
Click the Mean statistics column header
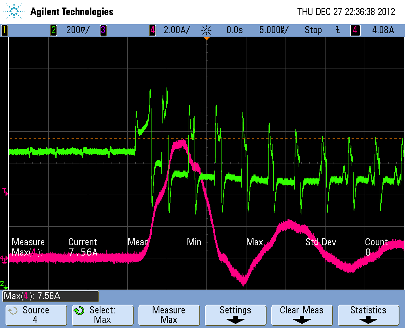[x=138, y=242]
